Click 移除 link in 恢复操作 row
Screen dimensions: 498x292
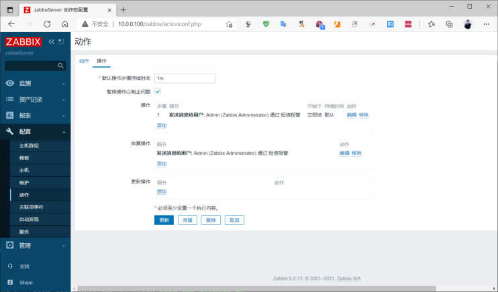coord(356,153)
